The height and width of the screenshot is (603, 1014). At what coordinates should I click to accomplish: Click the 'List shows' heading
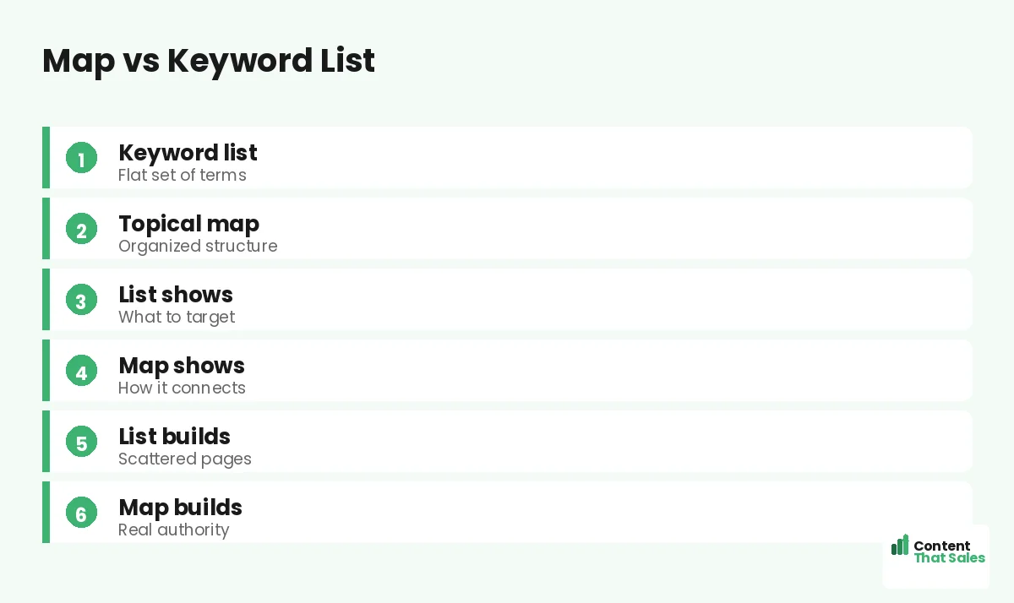[176, 295]
